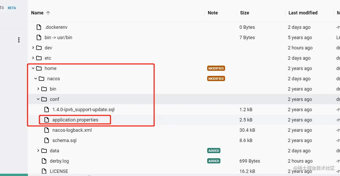Click the 1.4.0-ipv6_support-update.sql file icon
Image resolution: width=340 pixels, height=176 pixels.
click(47, 110)
